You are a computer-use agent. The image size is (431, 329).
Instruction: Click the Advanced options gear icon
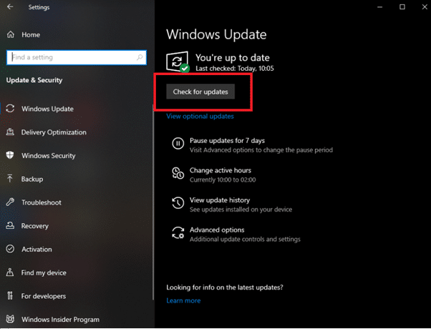click(178, 232)
